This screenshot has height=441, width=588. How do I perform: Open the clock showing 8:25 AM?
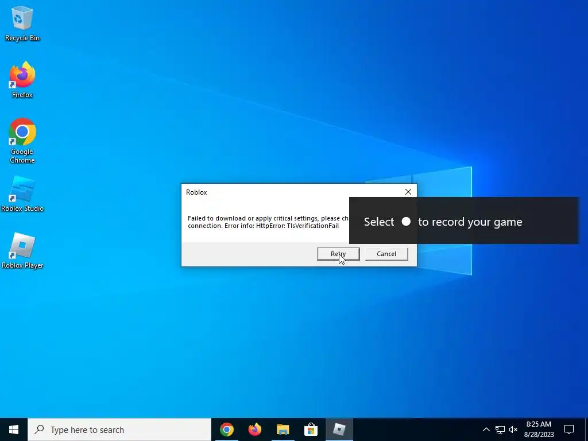[539, 430]
